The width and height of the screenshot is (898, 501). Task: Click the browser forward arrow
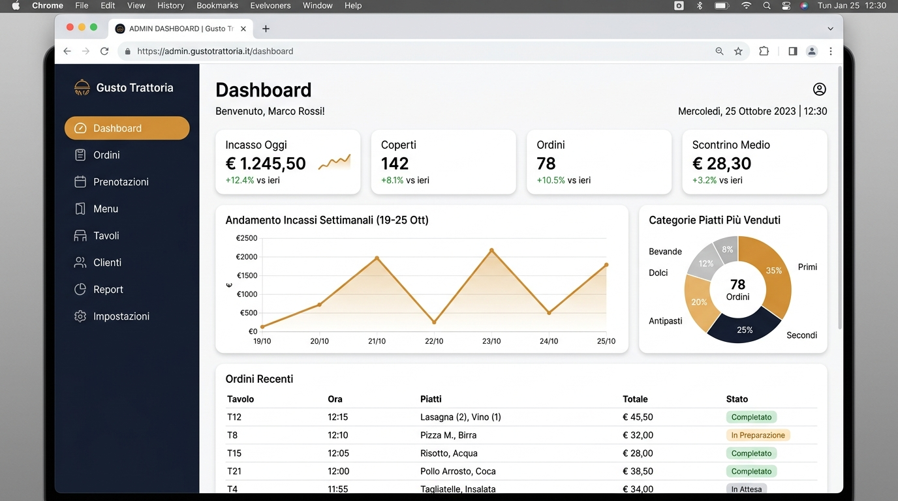pyautogui.click(x=85, y=51)
